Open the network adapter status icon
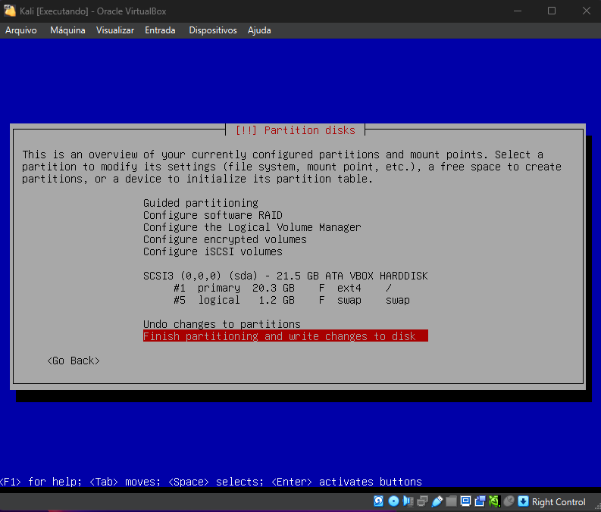Screen dimensions: 601x512 click(x=423, y=501)
